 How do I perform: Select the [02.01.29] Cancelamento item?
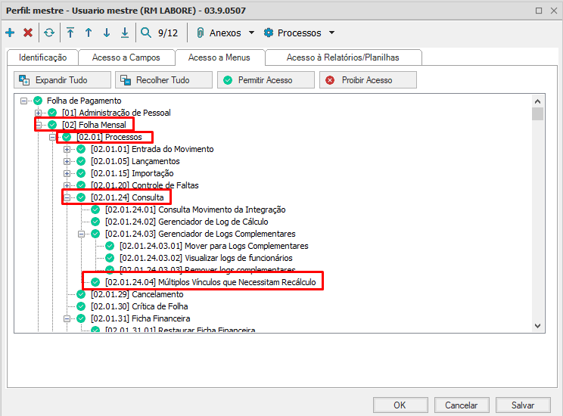point(137,294)
